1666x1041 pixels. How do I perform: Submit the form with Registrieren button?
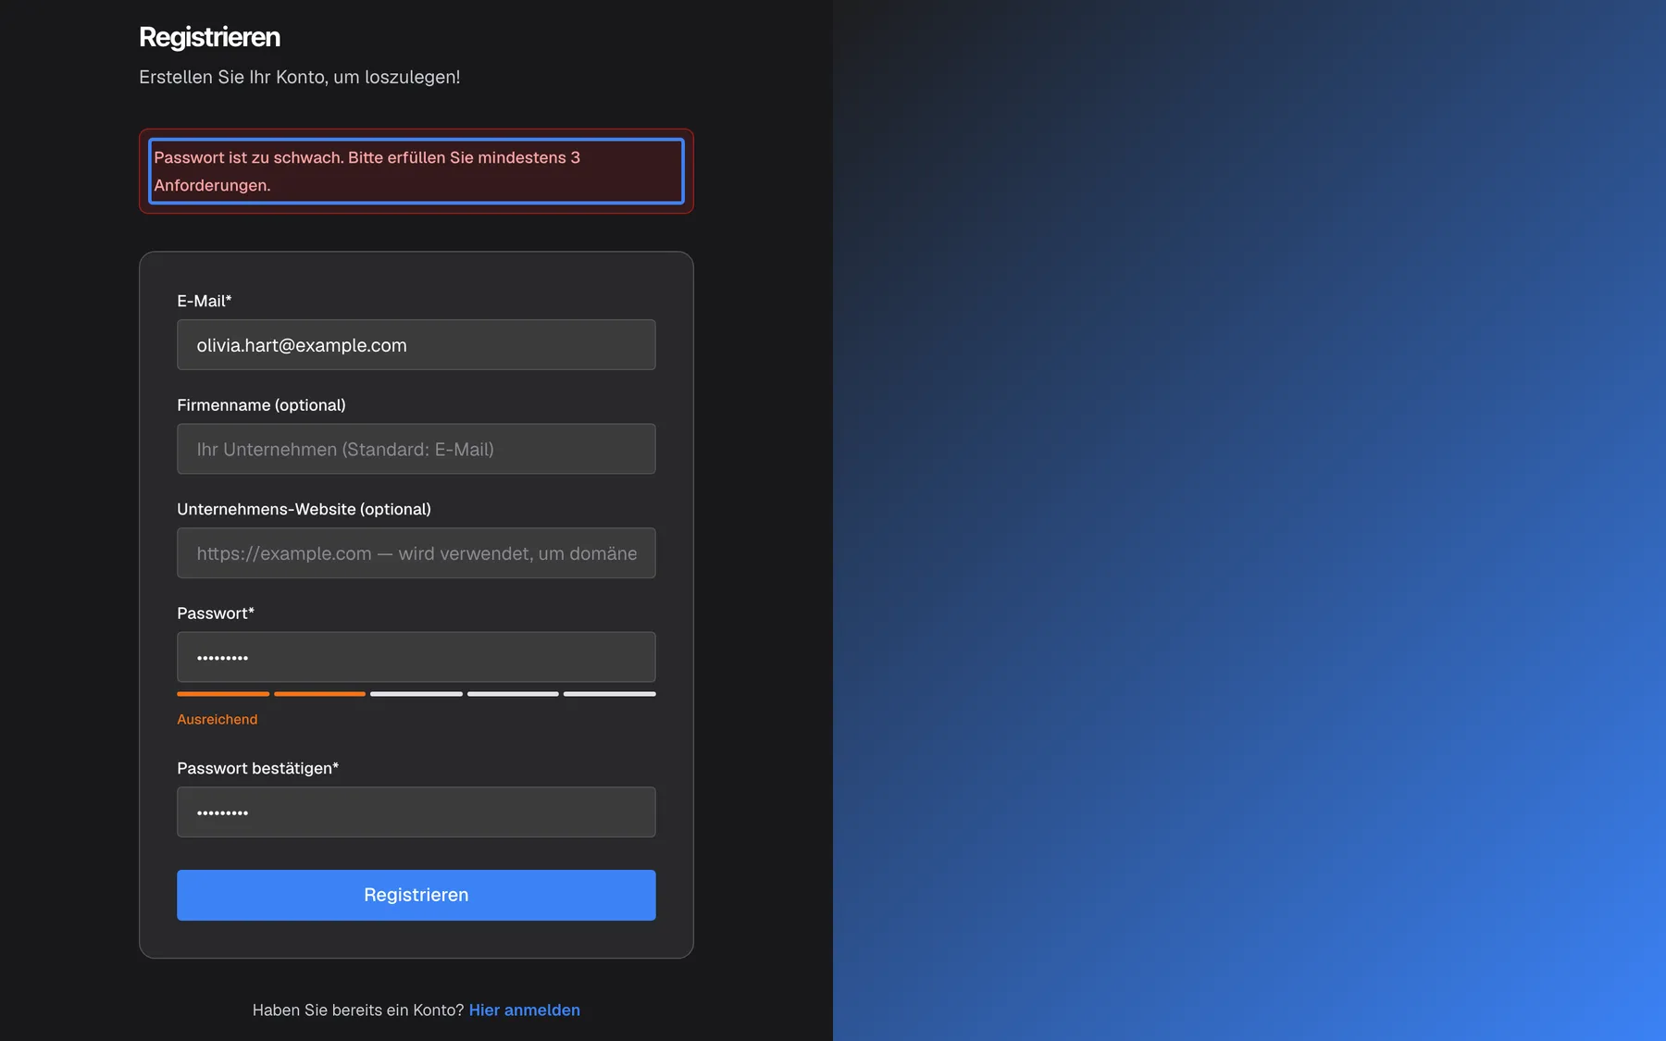(416, 895)
